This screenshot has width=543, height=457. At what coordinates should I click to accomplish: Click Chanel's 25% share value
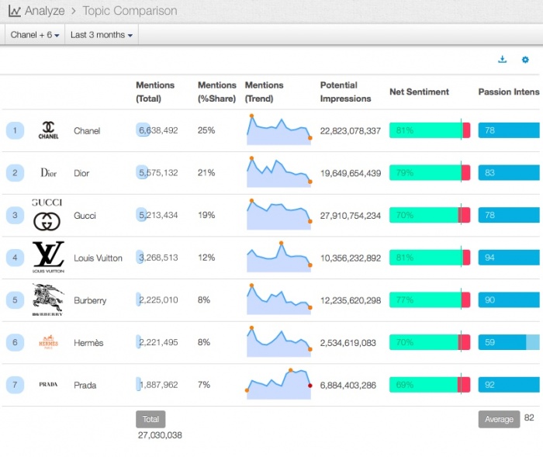click(206, 130)
